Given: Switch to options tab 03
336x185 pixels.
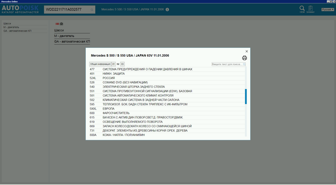Looking at the screenshot, I should pos(122,64).
